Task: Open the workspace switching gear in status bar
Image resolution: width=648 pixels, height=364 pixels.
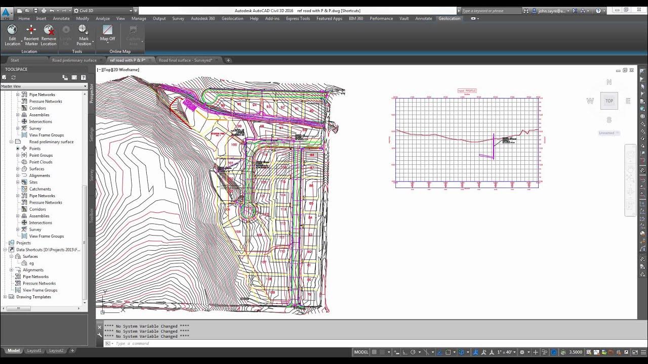Action: (x=522, y=352)
